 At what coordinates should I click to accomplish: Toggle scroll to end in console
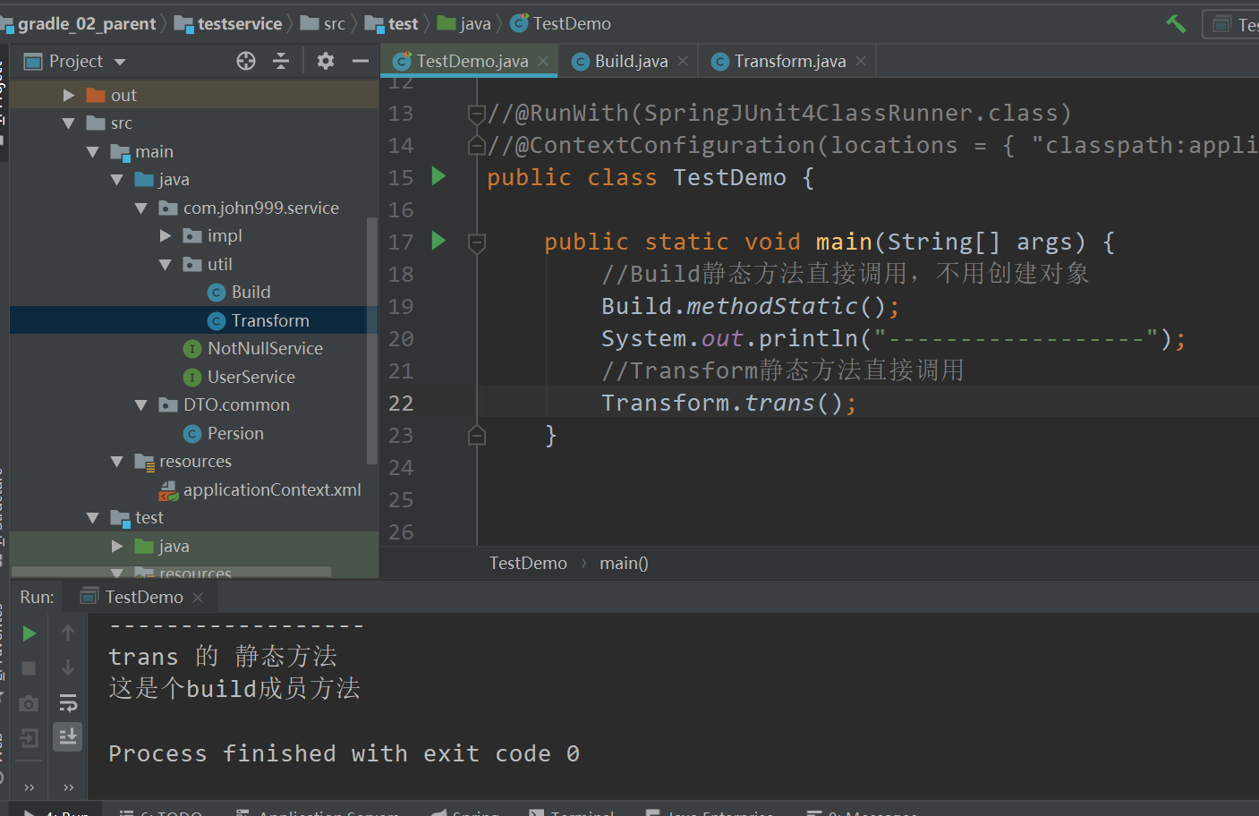point(68,737)
